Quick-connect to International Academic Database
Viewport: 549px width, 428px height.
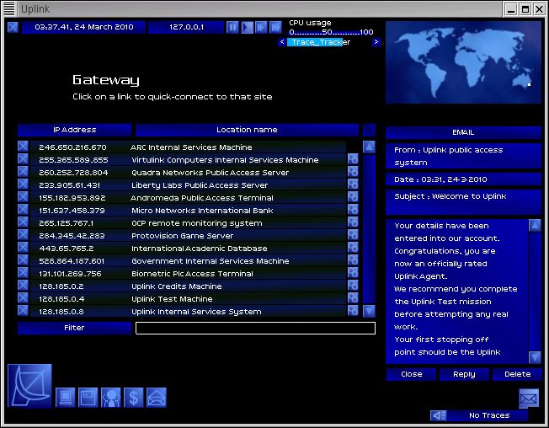coord(189,249)
